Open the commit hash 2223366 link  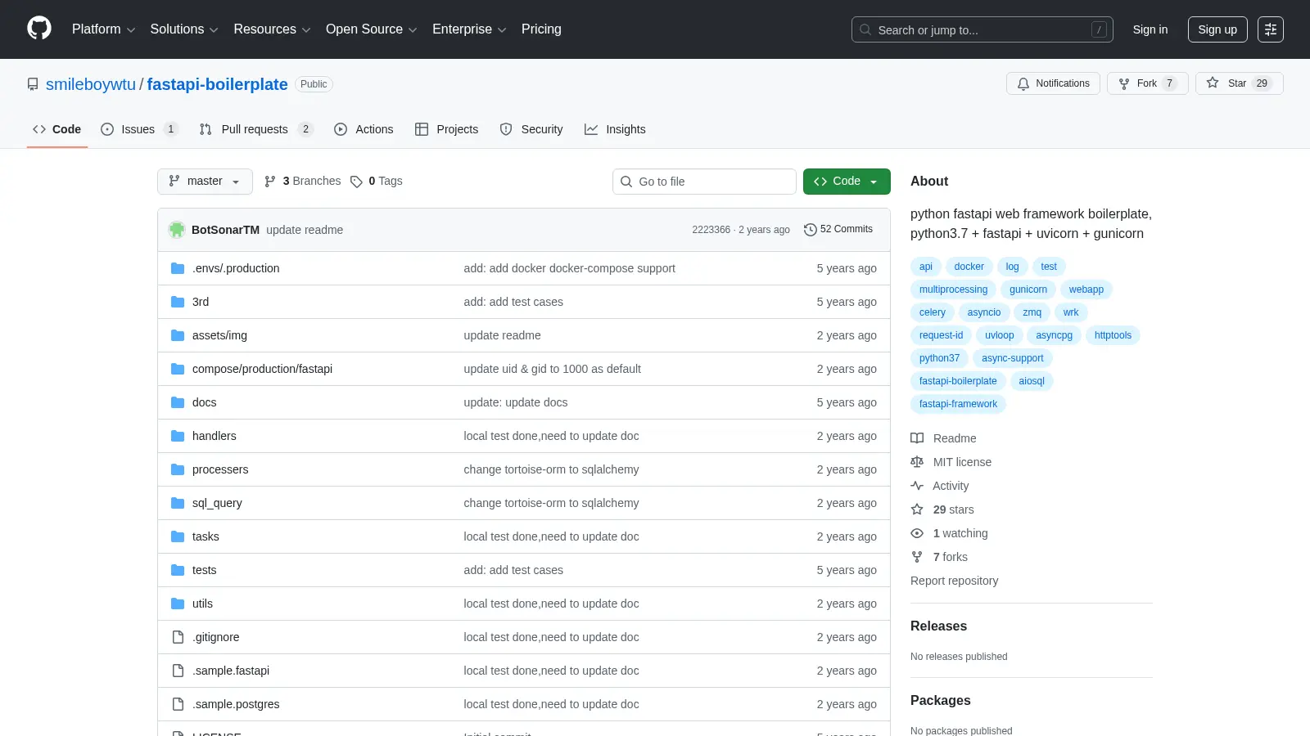[x=711, y=230]
